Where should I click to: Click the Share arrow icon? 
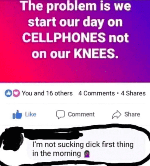[116, 115]
